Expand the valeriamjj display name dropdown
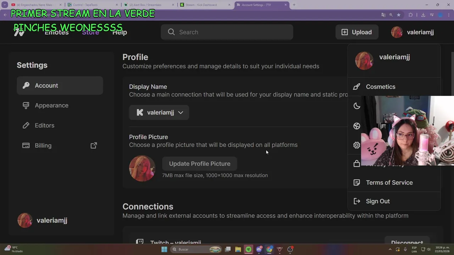 [159, 112]
